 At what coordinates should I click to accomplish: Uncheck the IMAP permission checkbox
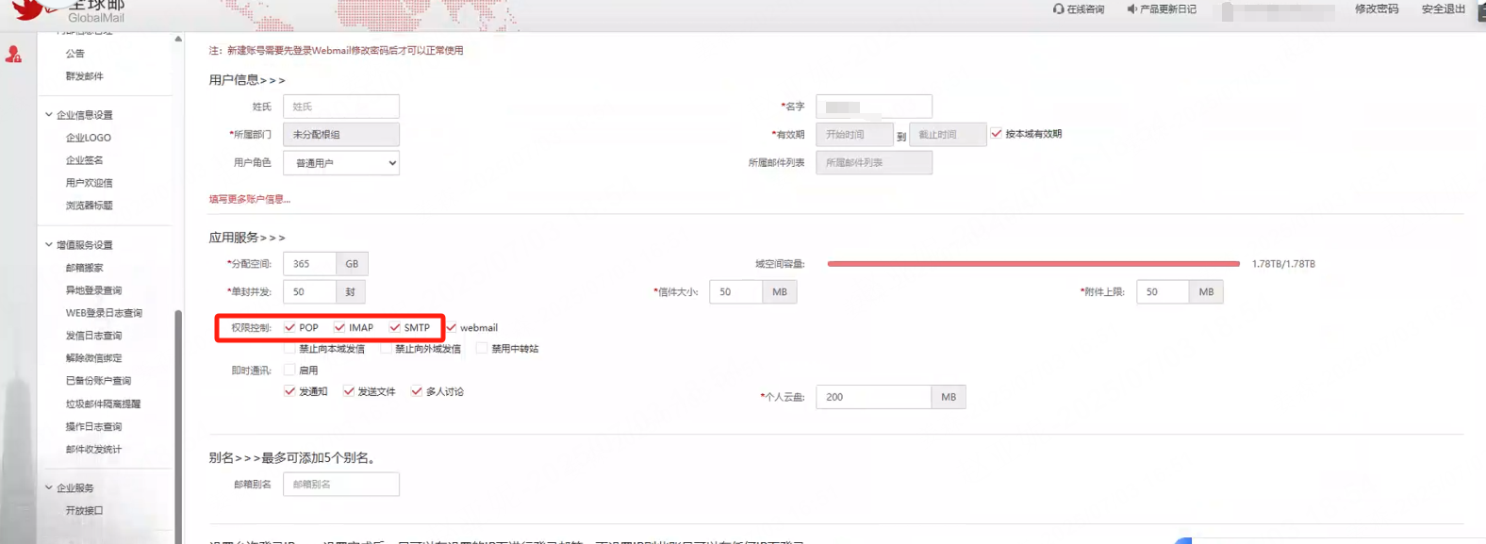click(339, 327)
